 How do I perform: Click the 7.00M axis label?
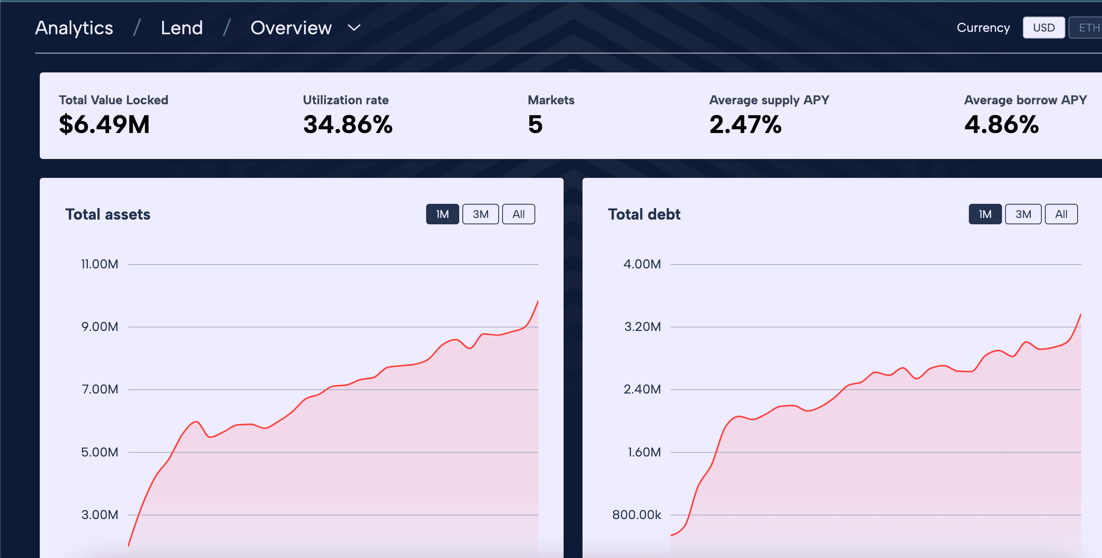(x=100, y=390)
